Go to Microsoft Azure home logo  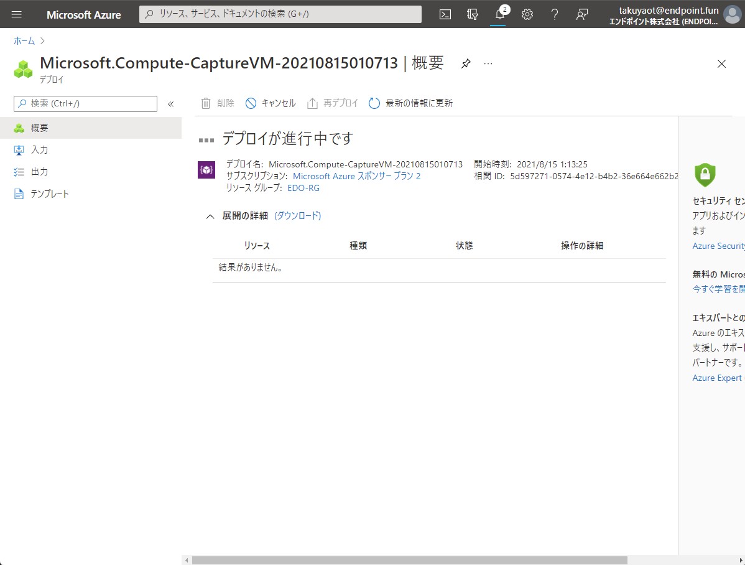83,15
